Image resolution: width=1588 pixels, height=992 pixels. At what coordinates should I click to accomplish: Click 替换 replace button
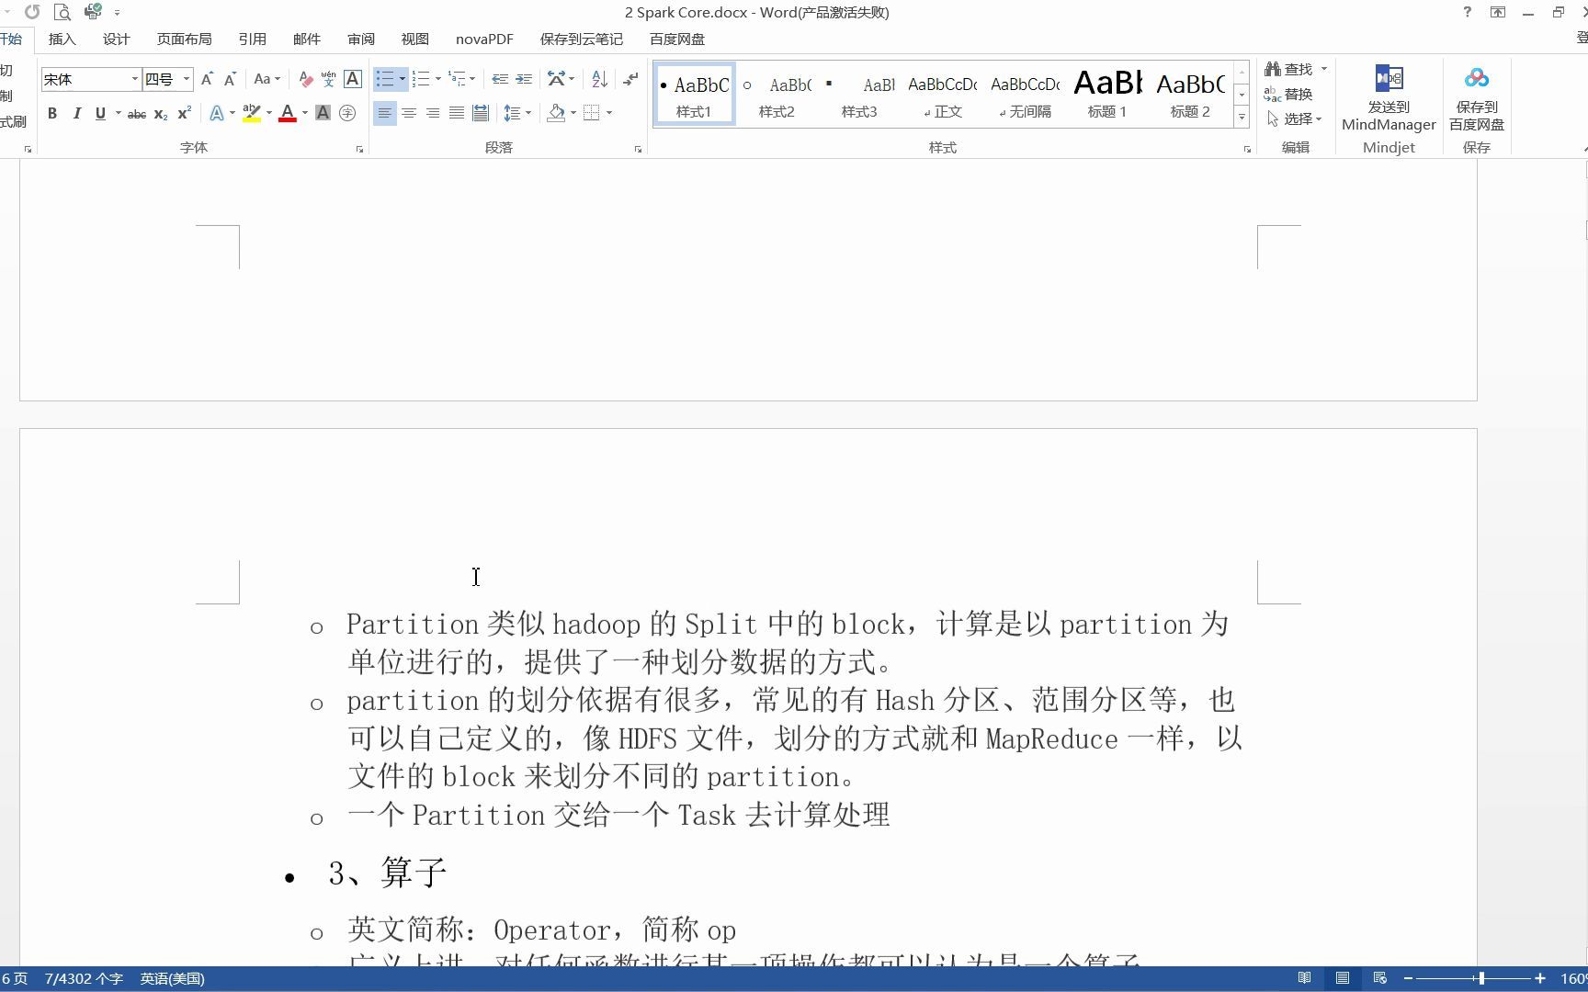[1288, 94]
